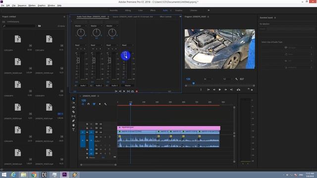Step back one frame in Program Monitor
Screen dimensions: 317x178
point(214,89)
